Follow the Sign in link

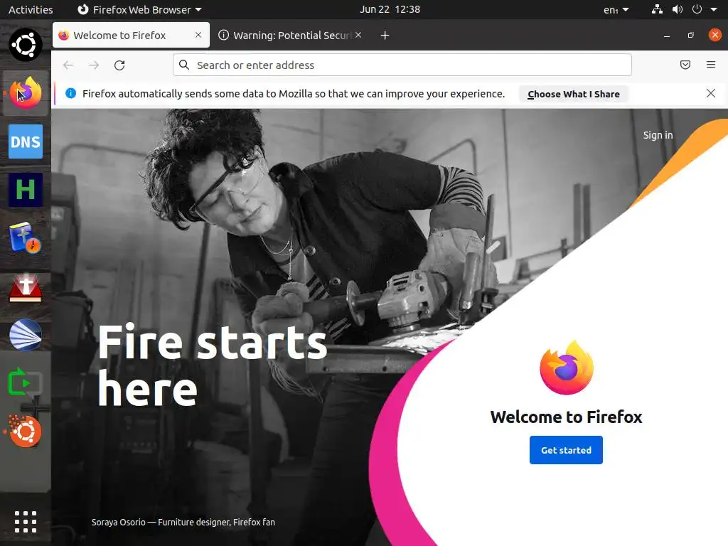(658, 135)
